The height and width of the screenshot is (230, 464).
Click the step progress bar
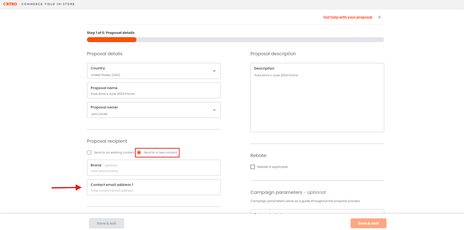[235, 40]
